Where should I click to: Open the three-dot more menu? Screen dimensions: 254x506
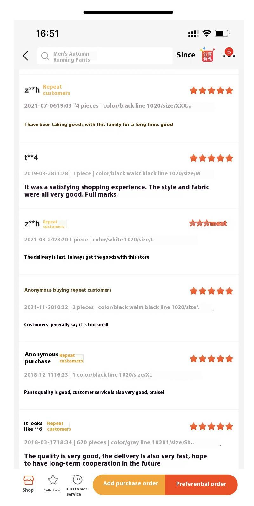pos(229,55)
